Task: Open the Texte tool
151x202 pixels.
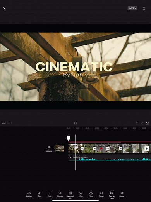Action: tap(50, 194)
